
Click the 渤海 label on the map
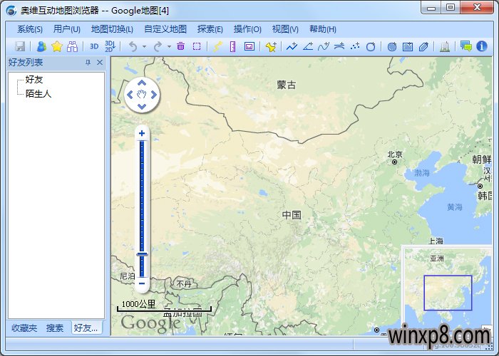422,173
